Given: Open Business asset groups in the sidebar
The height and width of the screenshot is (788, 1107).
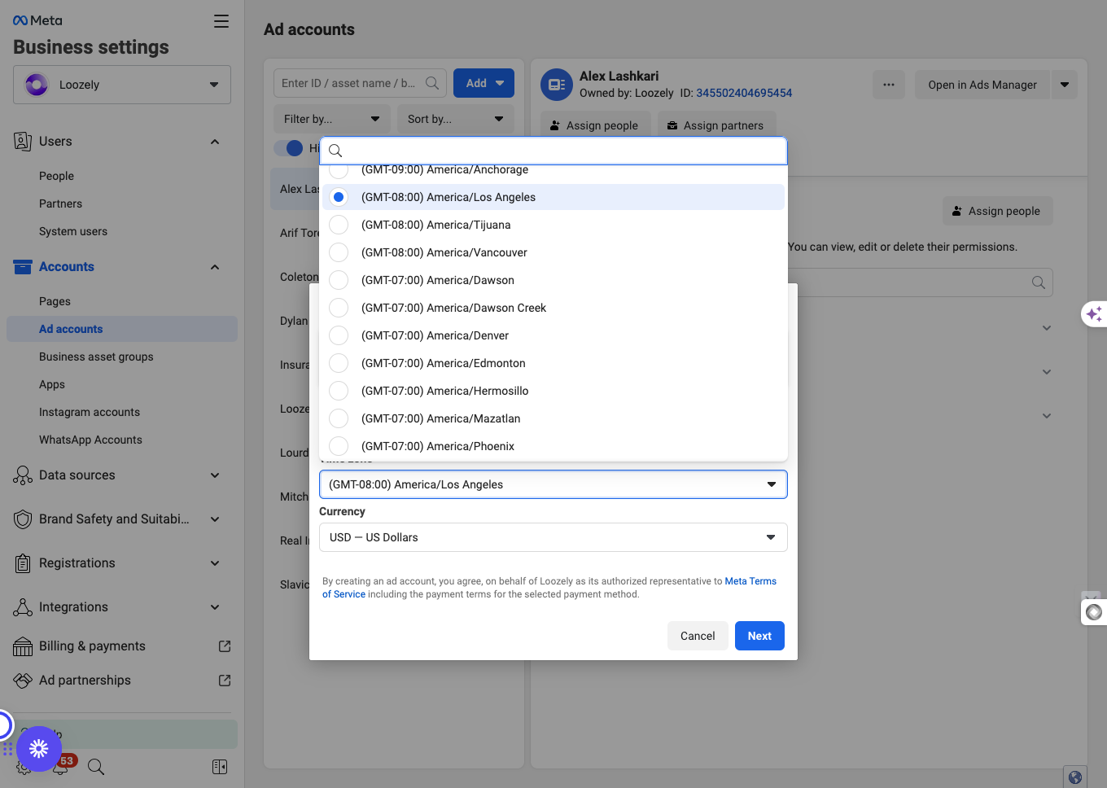Looking at the screenshot, I should 96,357.
